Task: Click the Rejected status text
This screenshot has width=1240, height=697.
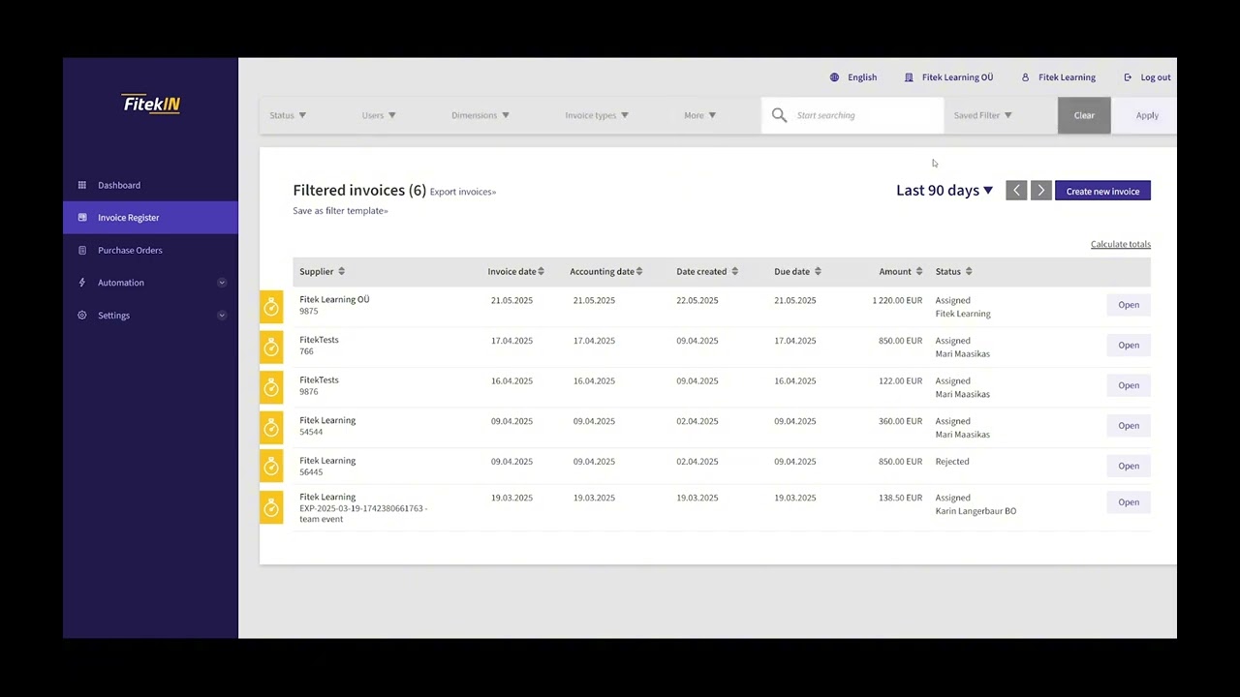Action: coord(952,462)
